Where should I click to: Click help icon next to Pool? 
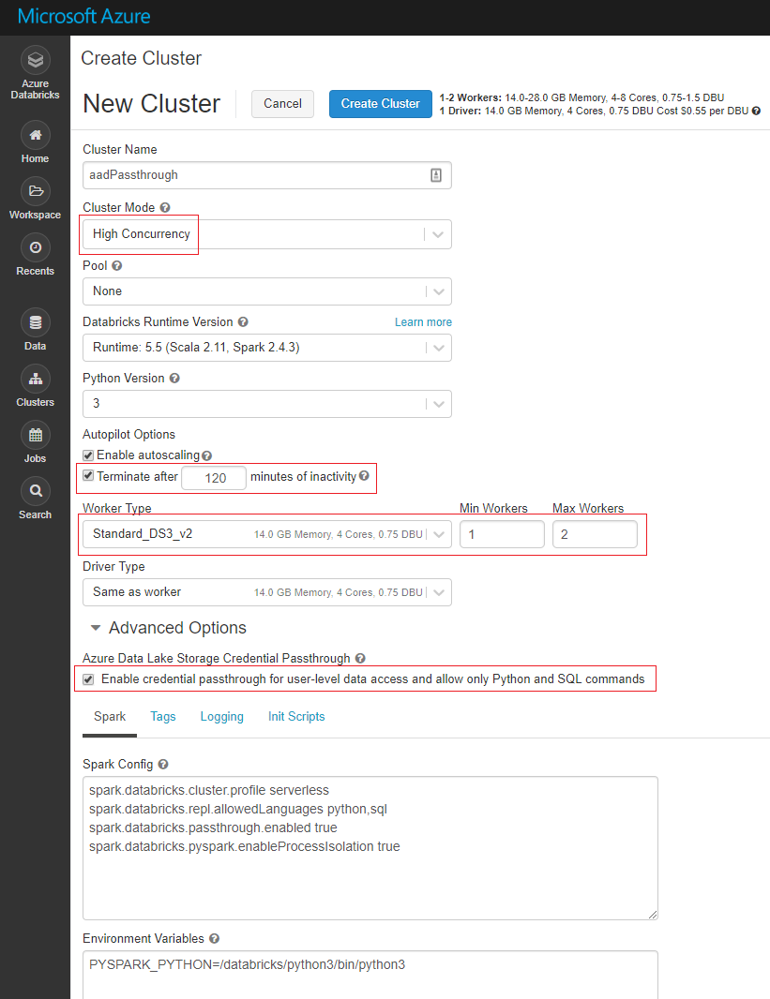click(116, 265)
